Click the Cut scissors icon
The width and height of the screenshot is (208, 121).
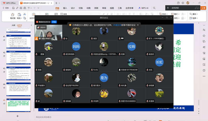pyautogui.click(x=25, y=14)
